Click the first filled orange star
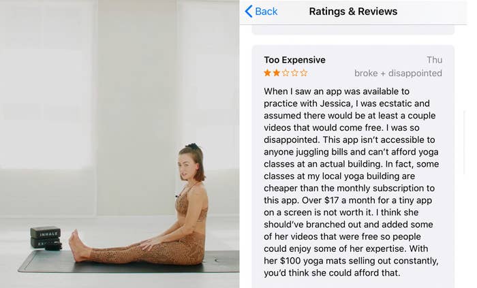 (267, 73)
